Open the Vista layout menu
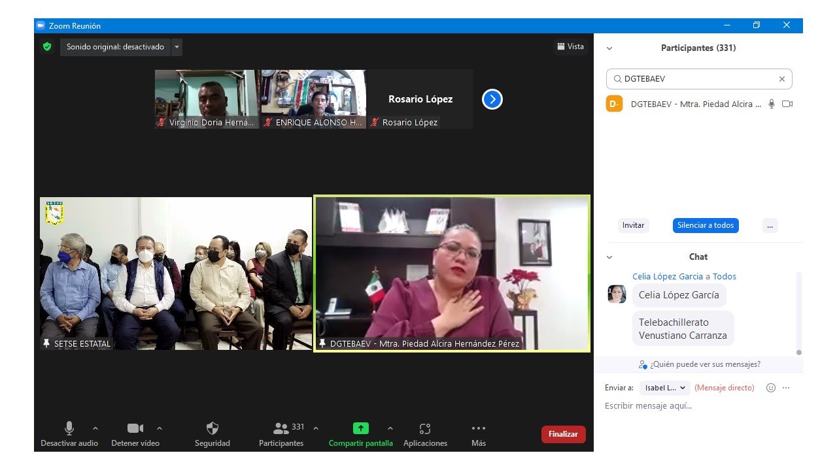837x470 pixels. pyautogui.click(x=570, y=46)
